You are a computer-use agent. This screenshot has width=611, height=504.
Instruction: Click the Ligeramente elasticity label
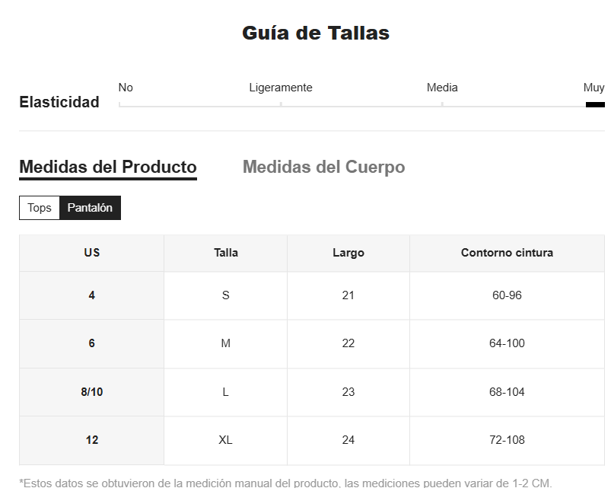point(281,88)
